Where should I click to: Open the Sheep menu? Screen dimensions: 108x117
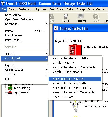tap(81, 9)
